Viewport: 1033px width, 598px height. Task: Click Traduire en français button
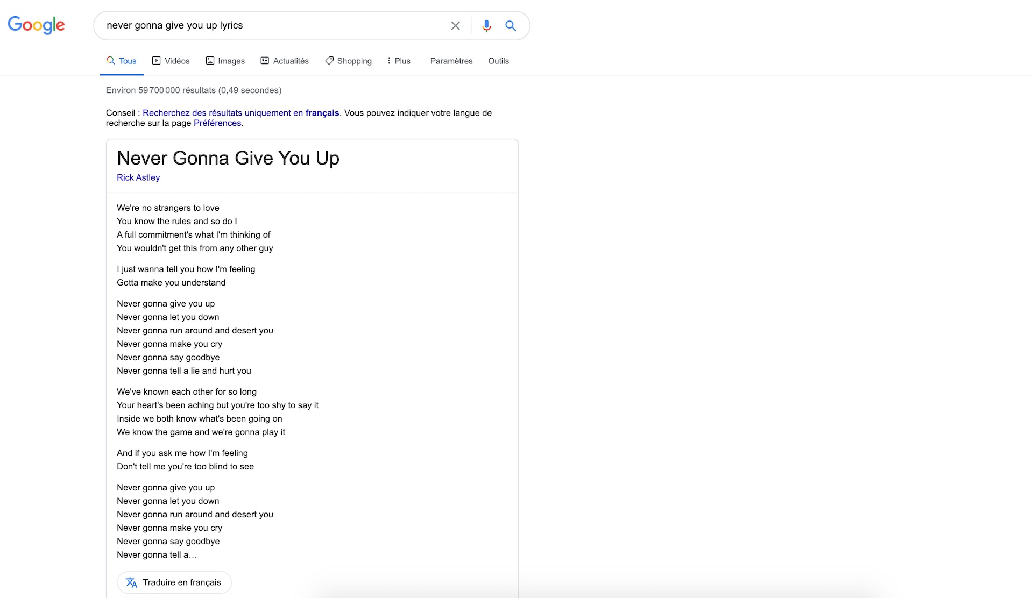click(174, 582)
